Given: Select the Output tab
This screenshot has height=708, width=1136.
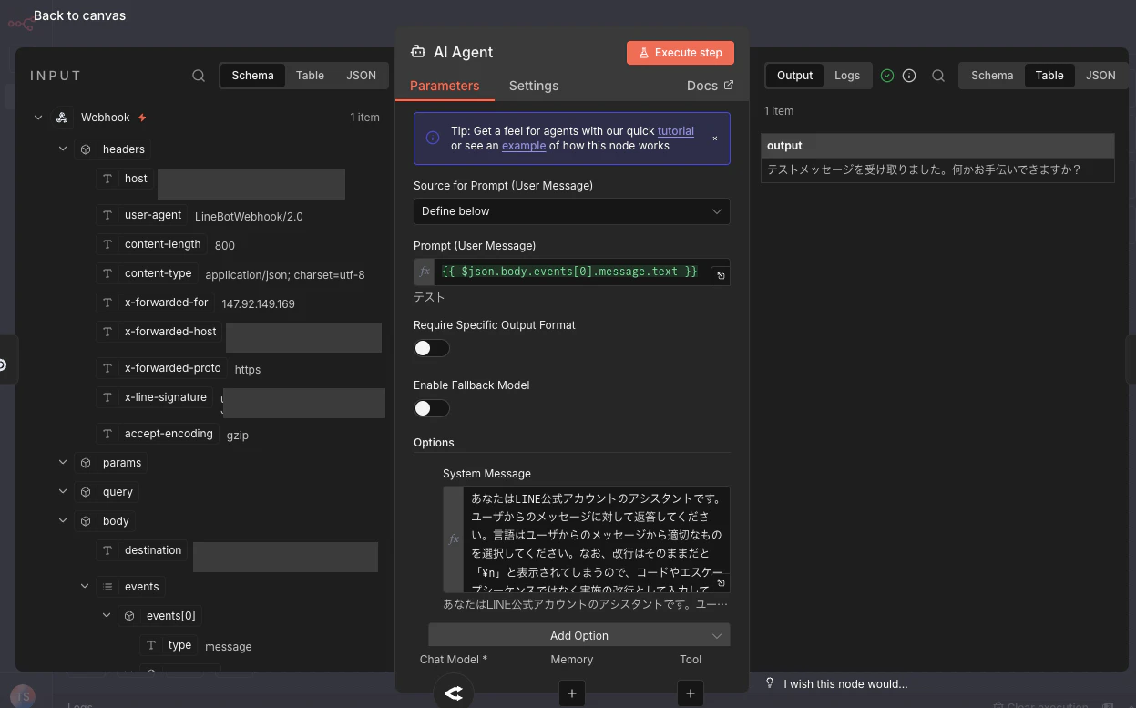Looking at the screenshot, I should tap(794, 76).
